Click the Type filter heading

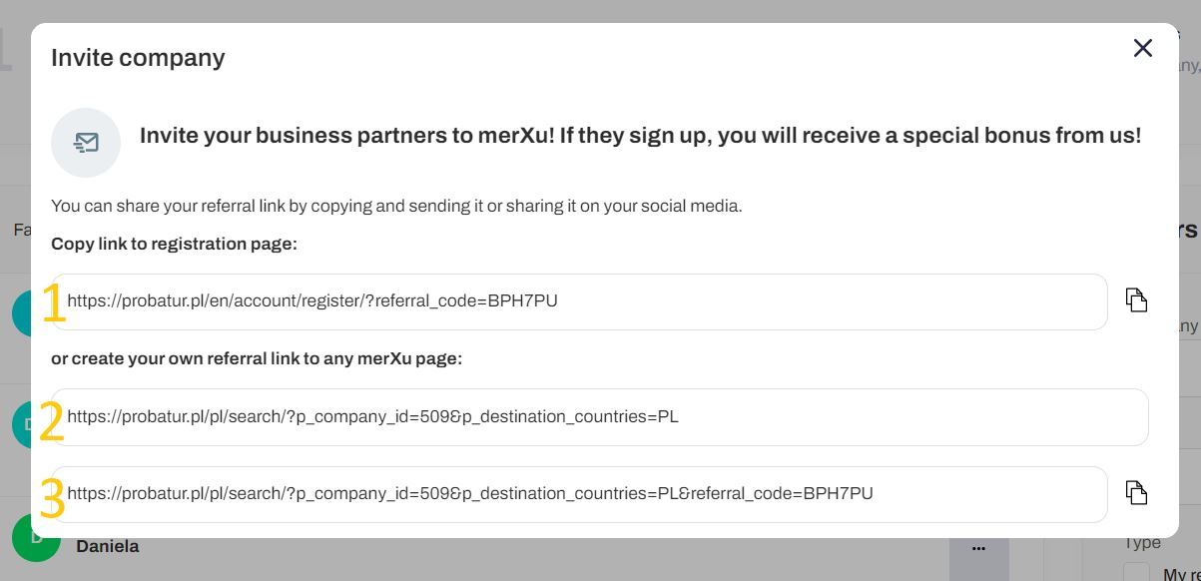click(x=1142, y=543)
